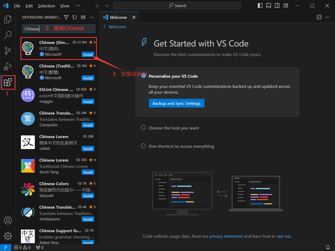Install the Compulim Chinese Translation extension
The height and width of the screenshot is (251, 335).
(x=88, y=125)
